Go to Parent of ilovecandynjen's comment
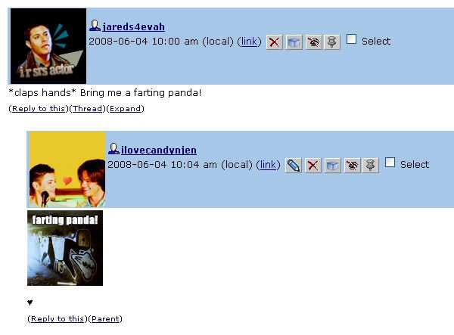 coord(105,318)
